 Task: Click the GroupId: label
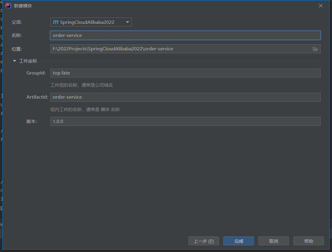[x=36, y=73]
